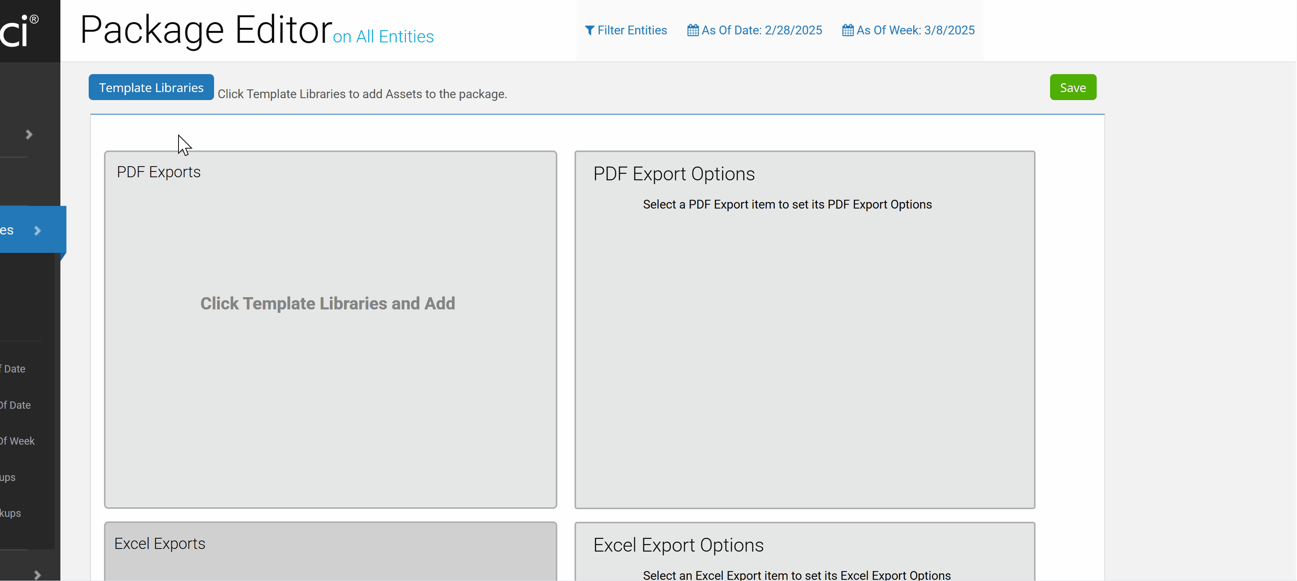Screen dimensions: 1297x581
Task: Click the calendar icon beside As Of Week
Action: (x=847, y=30)
